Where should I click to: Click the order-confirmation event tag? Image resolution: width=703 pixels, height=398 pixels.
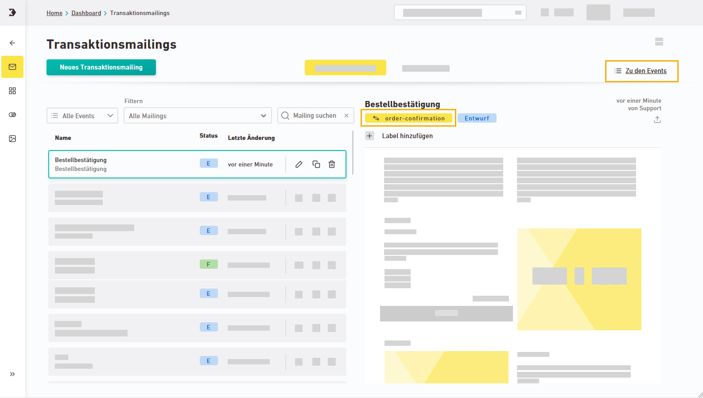click(408, 118)
